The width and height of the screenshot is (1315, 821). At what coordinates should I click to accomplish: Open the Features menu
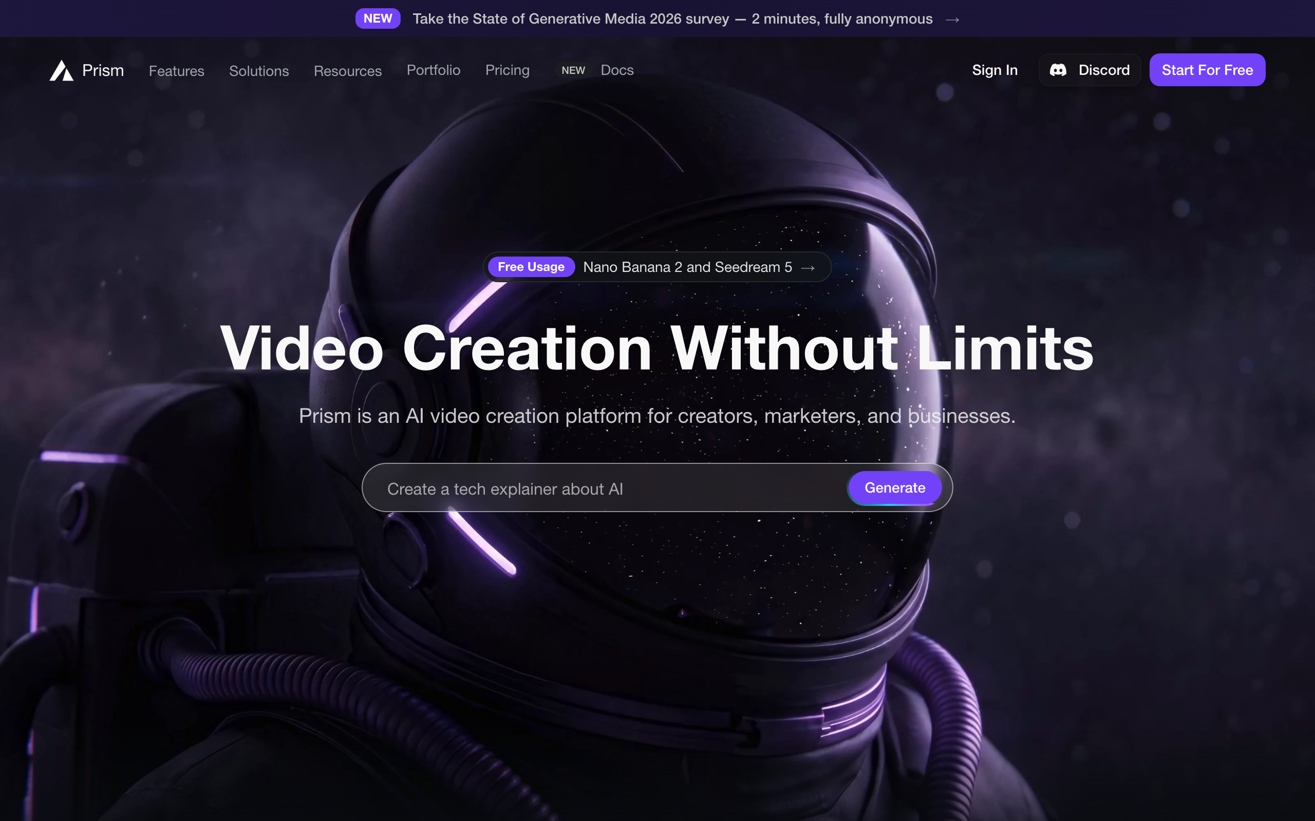[x=176, y=71]
